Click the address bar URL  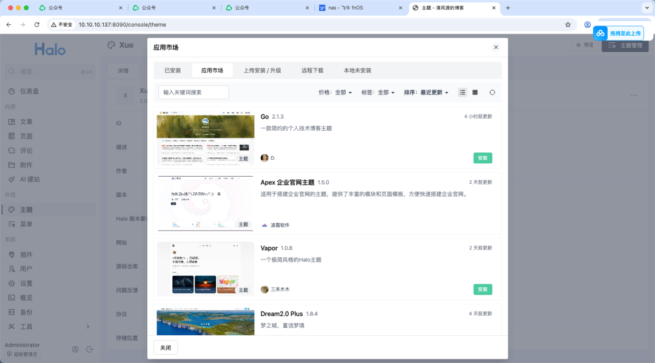[x=123, y=25]
